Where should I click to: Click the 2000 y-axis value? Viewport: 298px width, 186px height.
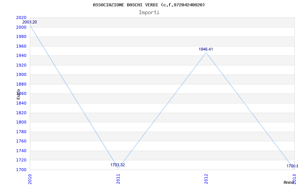[21, 27]
